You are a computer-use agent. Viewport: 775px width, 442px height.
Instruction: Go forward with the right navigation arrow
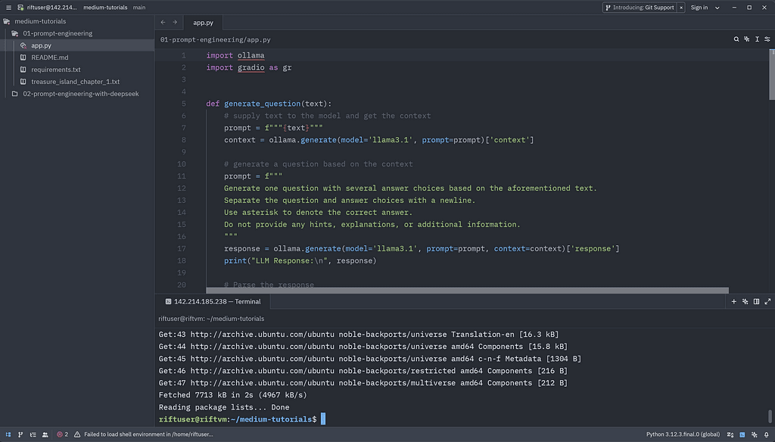pyautogui.click(x=175, y=22)
